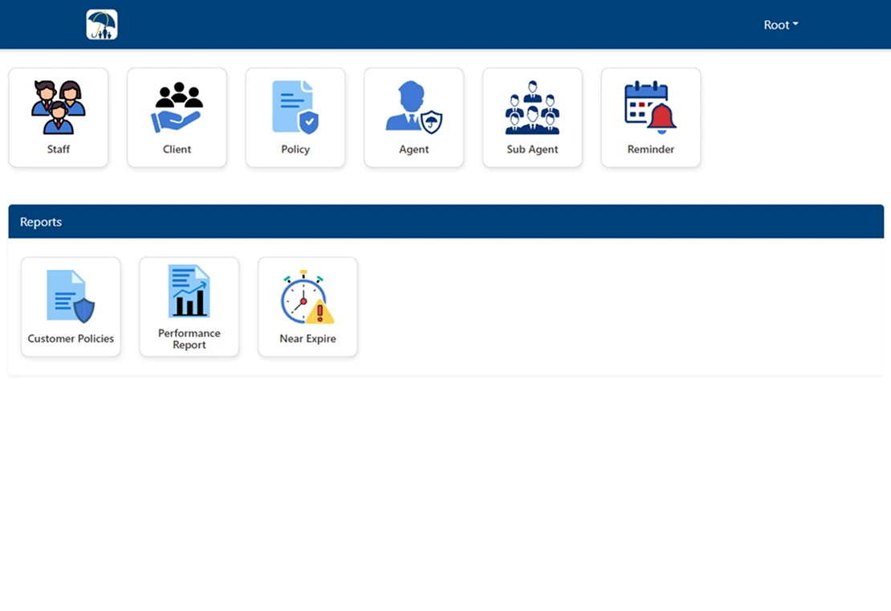Open the Near Expire stopwatch icon

click(307, 297)
